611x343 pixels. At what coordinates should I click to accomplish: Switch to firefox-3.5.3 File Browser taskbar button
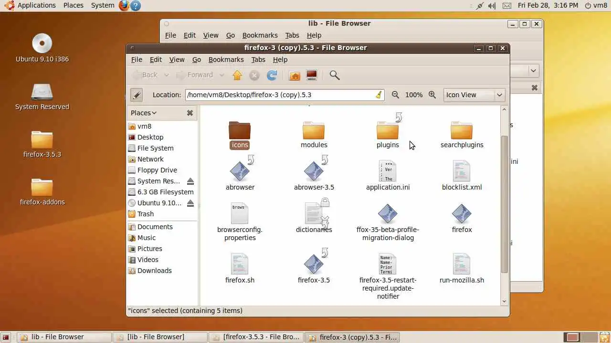click(x=256, y=337)
